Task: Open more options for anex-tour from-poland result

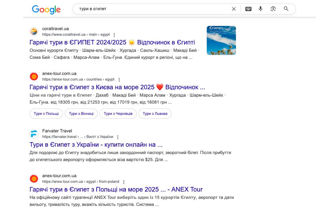Action: [x=124, y=182]
